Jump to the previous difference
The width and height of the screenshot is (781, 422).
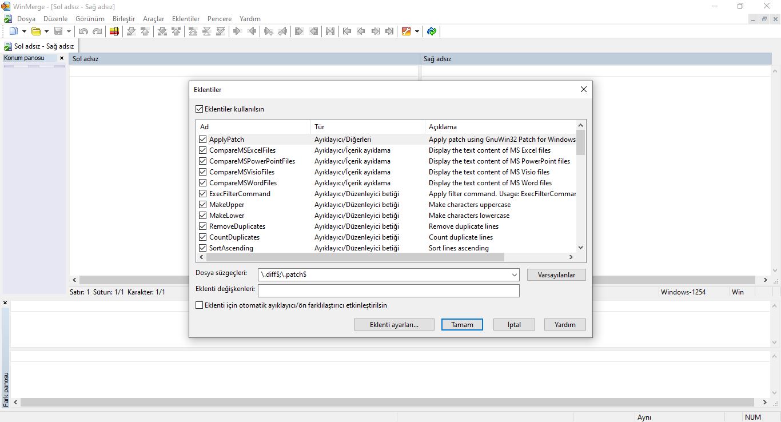[145, 31]
